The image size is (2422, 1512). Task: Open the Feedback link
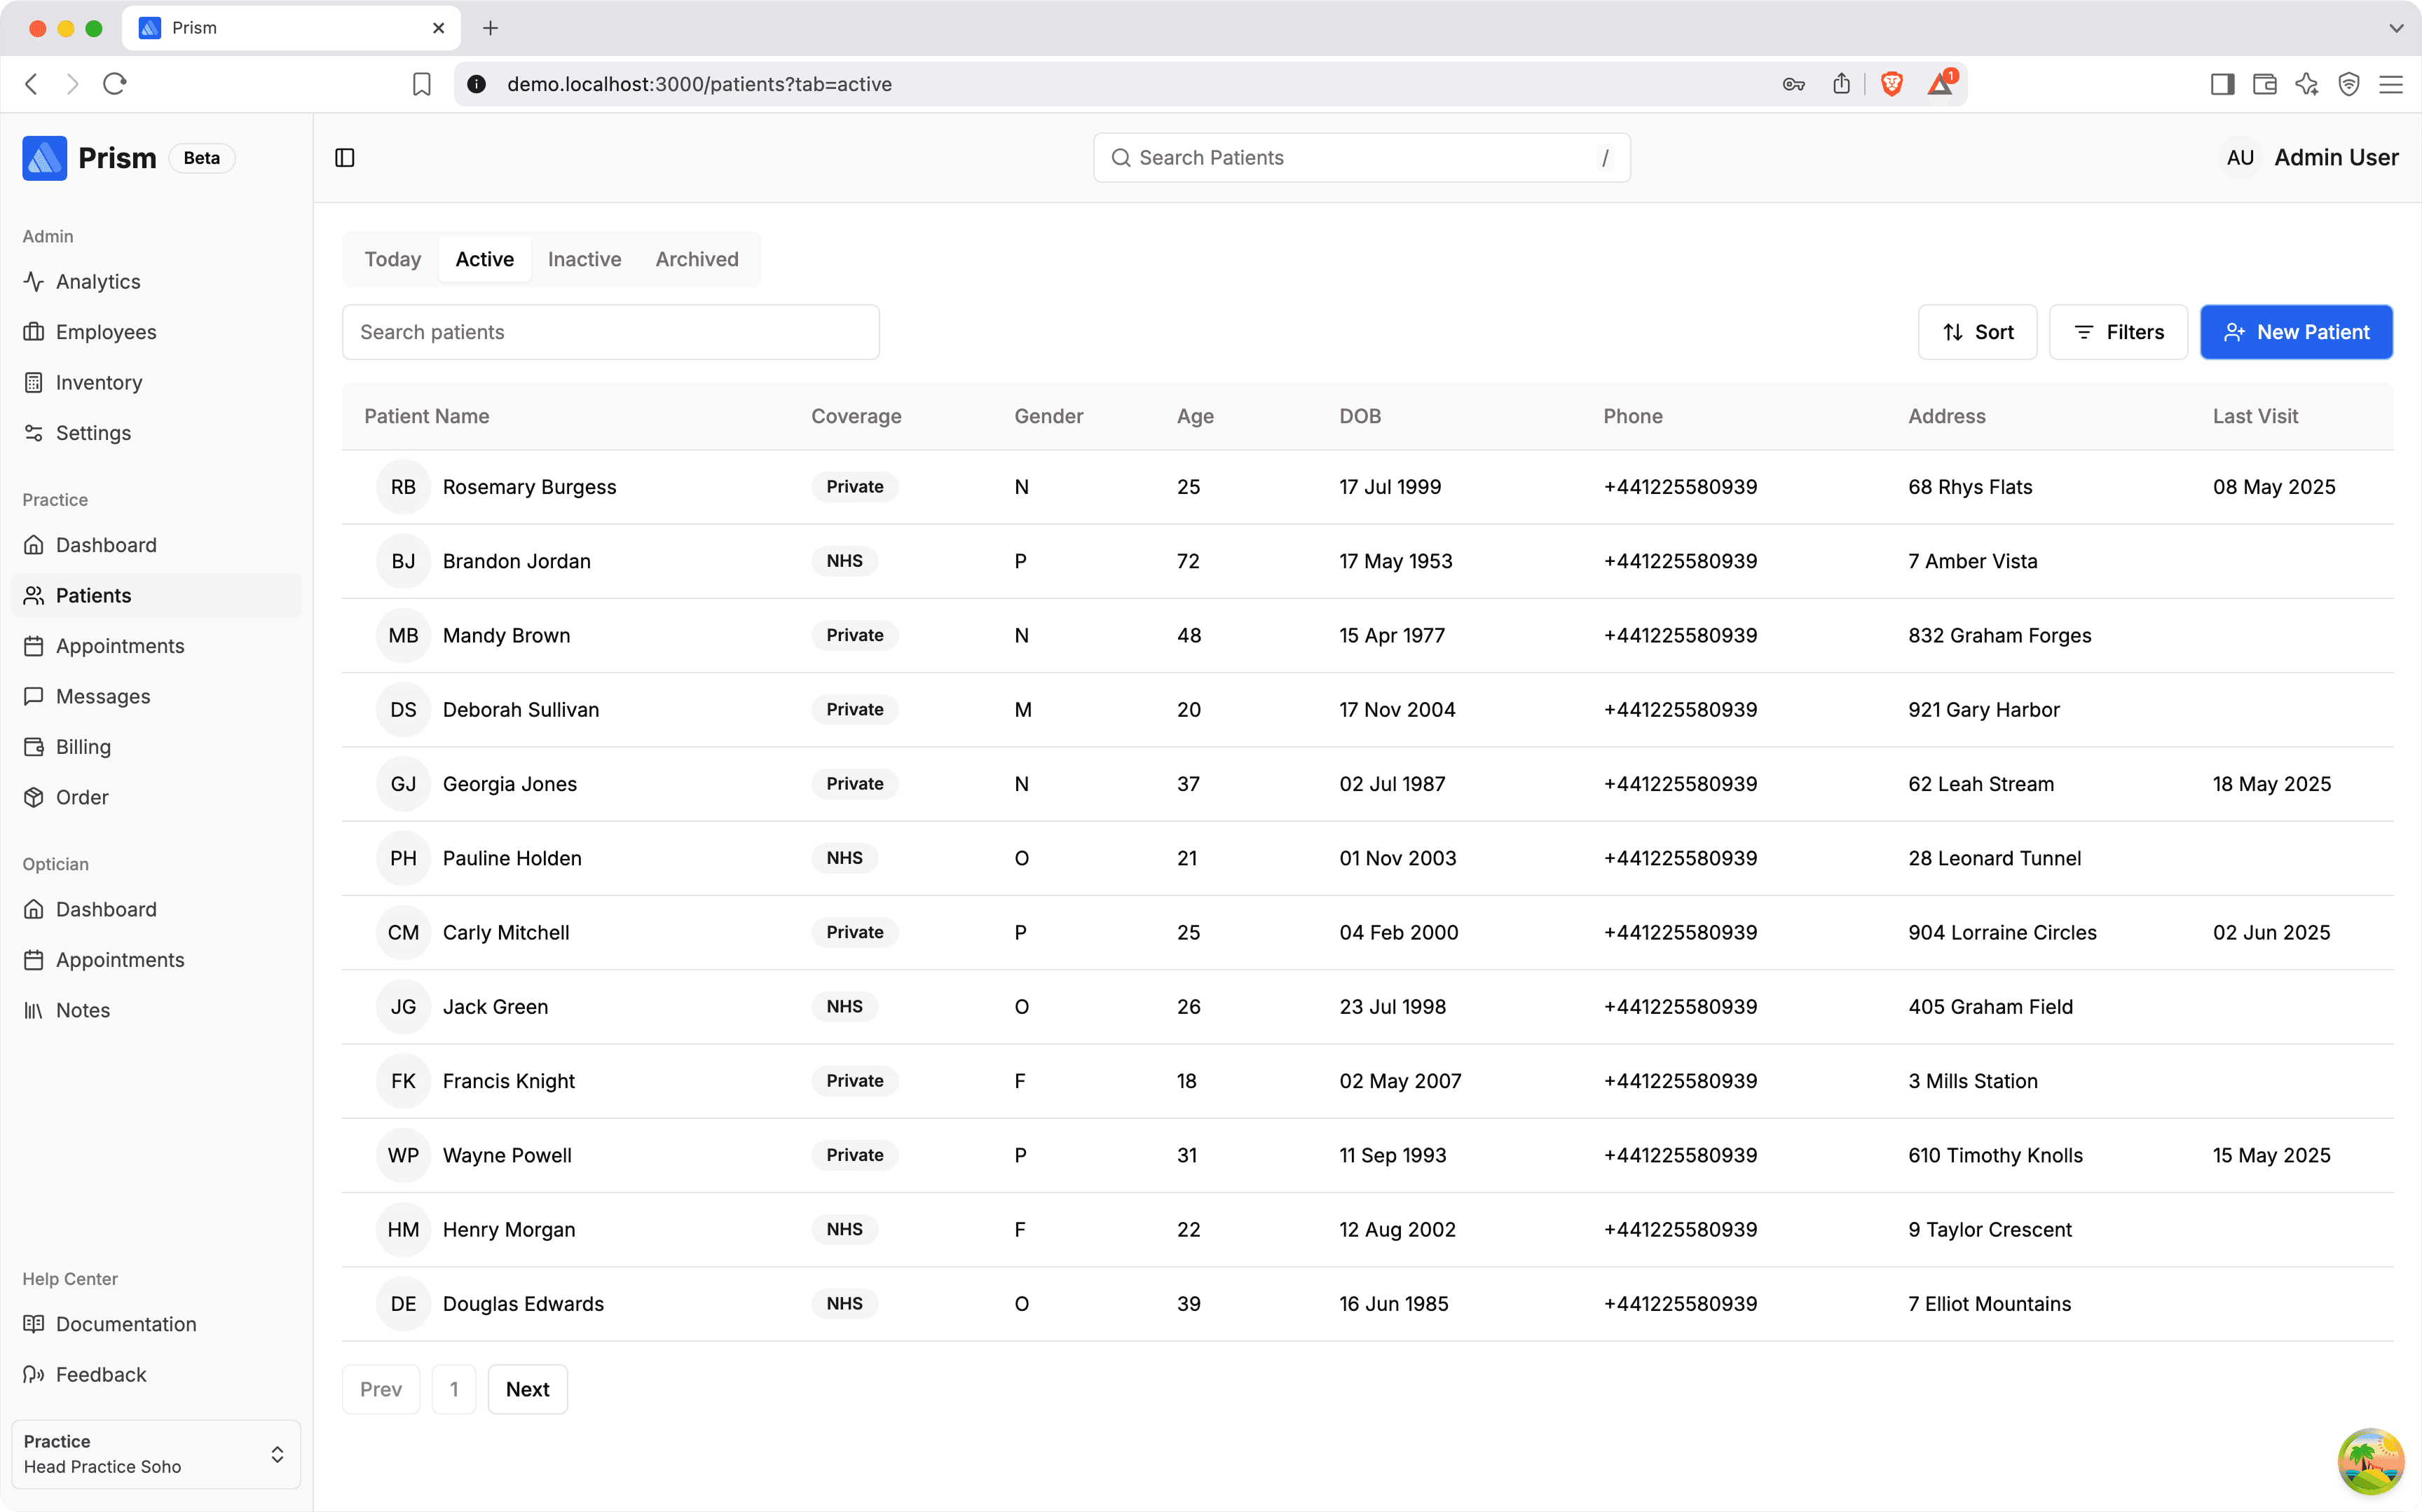tap(100, 1374)
